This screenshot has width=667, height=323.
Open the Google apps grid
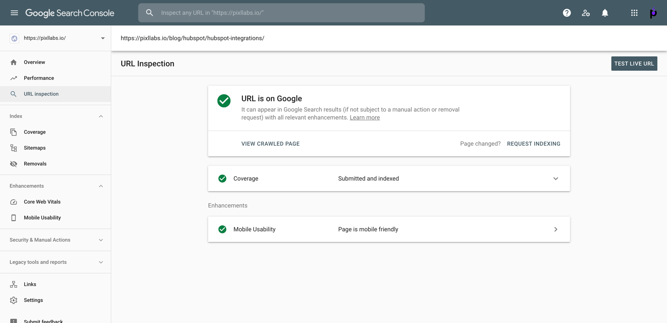coord(634,13)
